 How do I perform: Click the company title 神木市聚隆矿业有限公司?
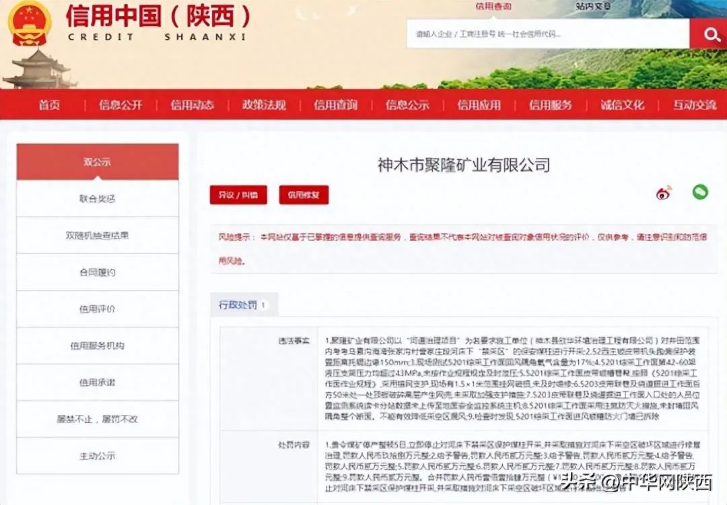click(464, 165)
